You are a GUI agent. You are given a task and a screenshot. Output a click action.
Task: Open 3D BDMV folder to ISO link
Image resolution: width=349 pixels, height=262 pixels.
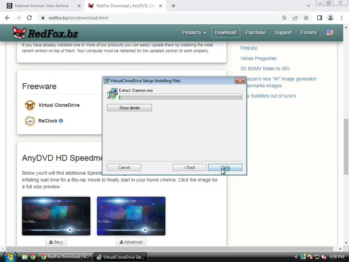coord(265,69)
